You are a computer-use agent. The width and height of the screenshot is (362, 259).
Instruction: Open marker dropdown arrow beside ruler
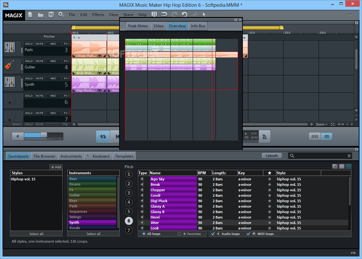pyautogui.click(x=244, y=38)
